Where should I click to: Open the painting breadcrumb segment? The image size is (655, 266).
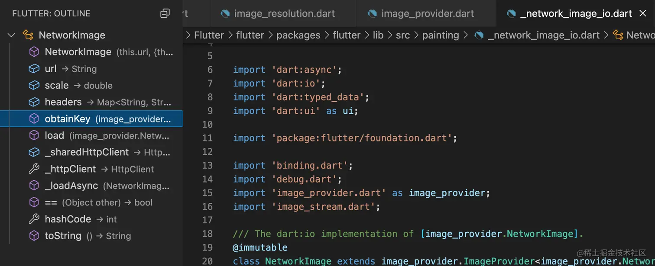point(440,35)
